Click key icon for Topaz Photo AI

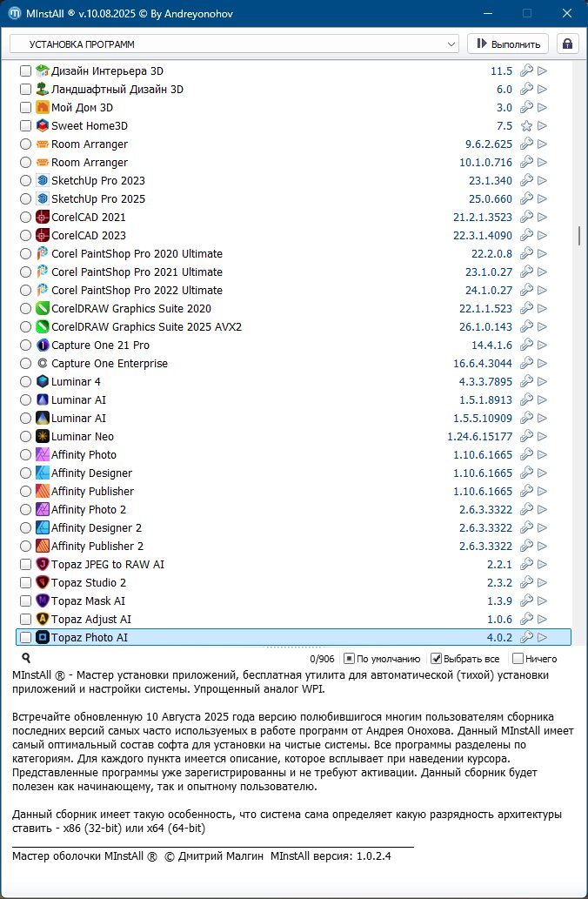click(x=526, y=638)
